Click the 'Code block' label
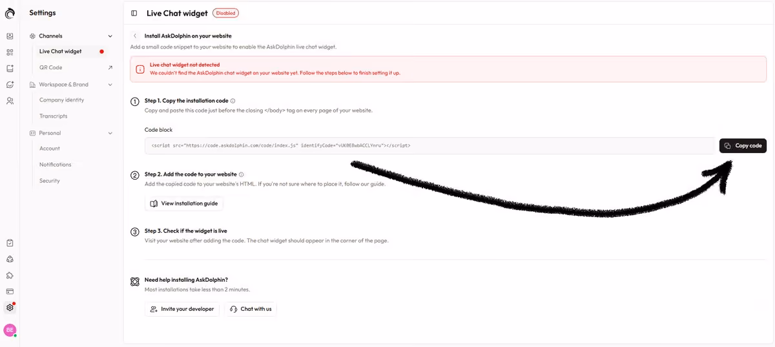Screen dimensions: 775x347 [159, 130]
